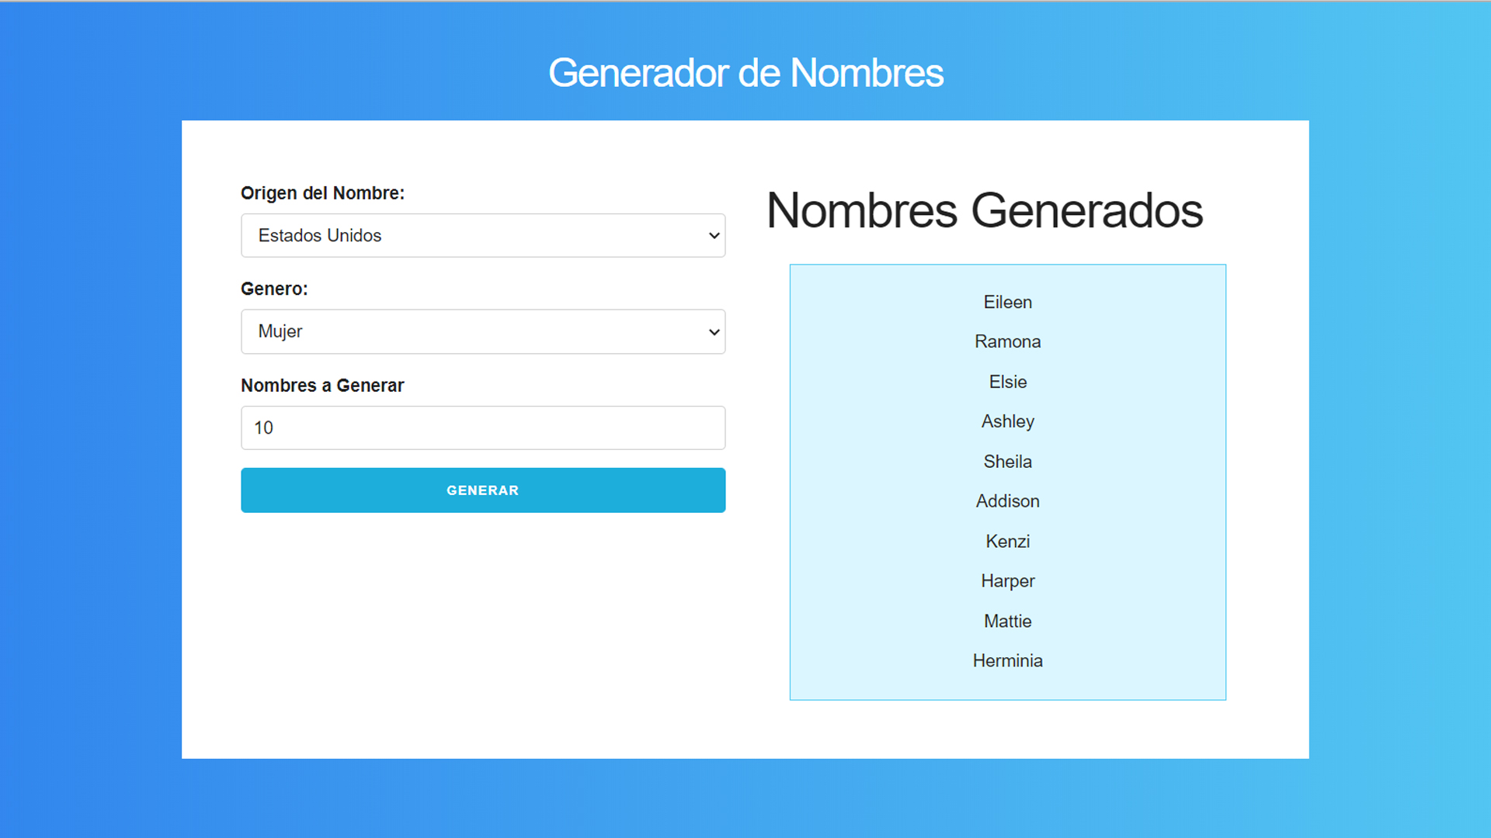Select the name Ashley in results
The width and height of the screenshot is (1491, 838).
(x=1008, y=421)
